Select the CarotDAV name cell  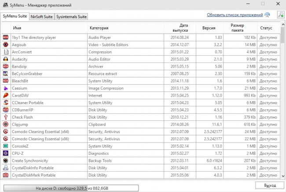coord(49,95)
